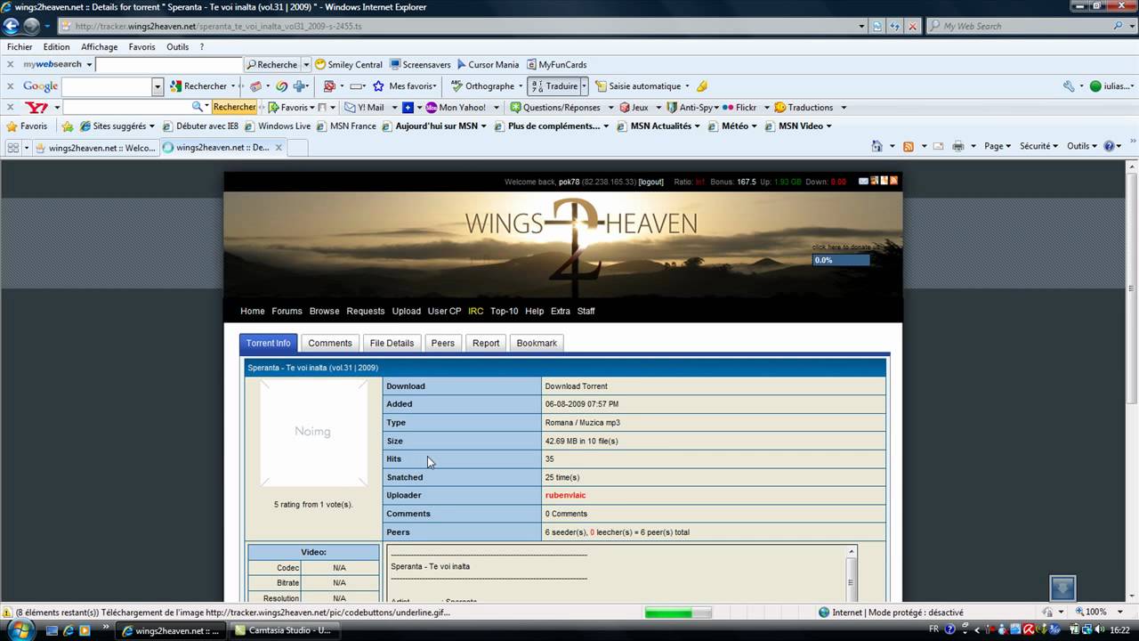Image resolution: width=1139 pixels, height=641 pixels.
Task: Open the Google search box history dropdown
Action: click(158, 86)
